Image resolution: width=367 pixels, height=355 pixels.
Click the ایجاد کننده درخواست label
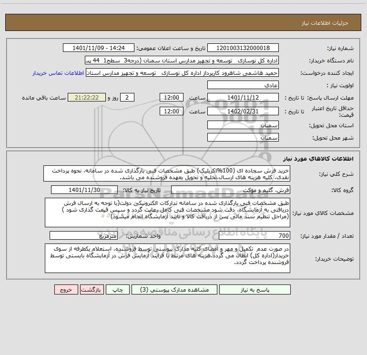327,73
